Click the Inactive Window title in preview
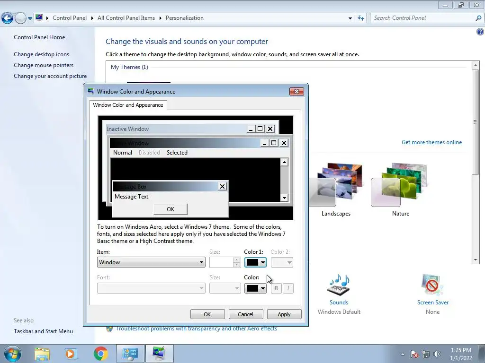 pyautogui.click(x=128, y=129)
